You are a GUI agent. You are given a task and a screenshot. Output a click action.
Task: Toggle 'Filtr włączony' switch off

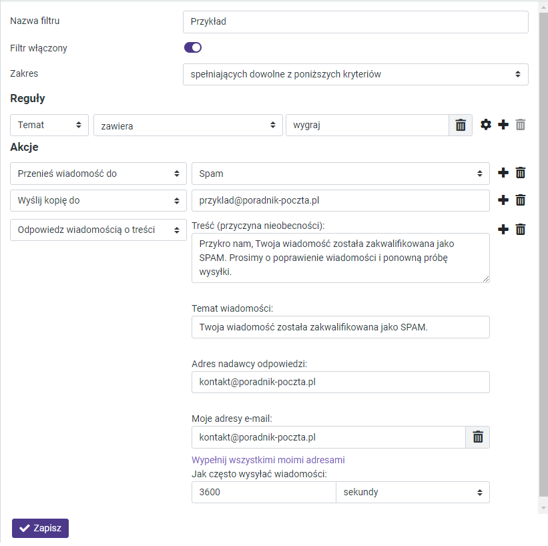coord(193,47)
